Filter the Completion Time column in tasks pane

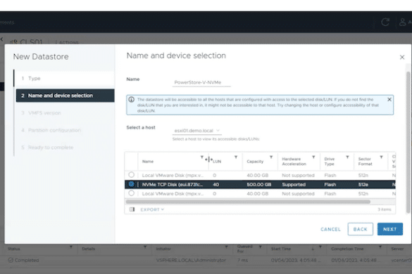380,247
